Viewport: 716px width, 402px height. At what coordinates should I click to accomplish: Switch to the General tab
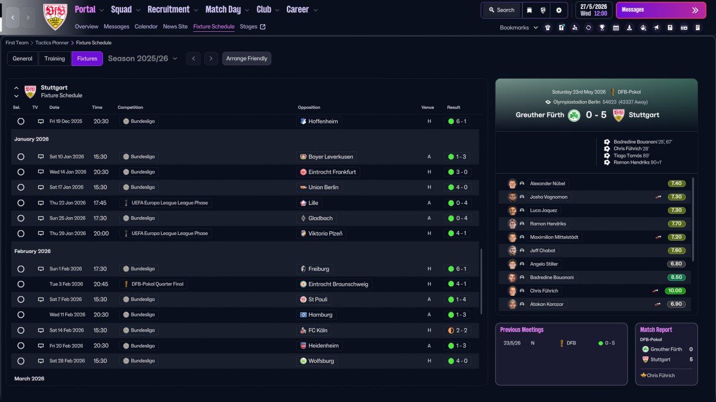(x=22, y=59)
